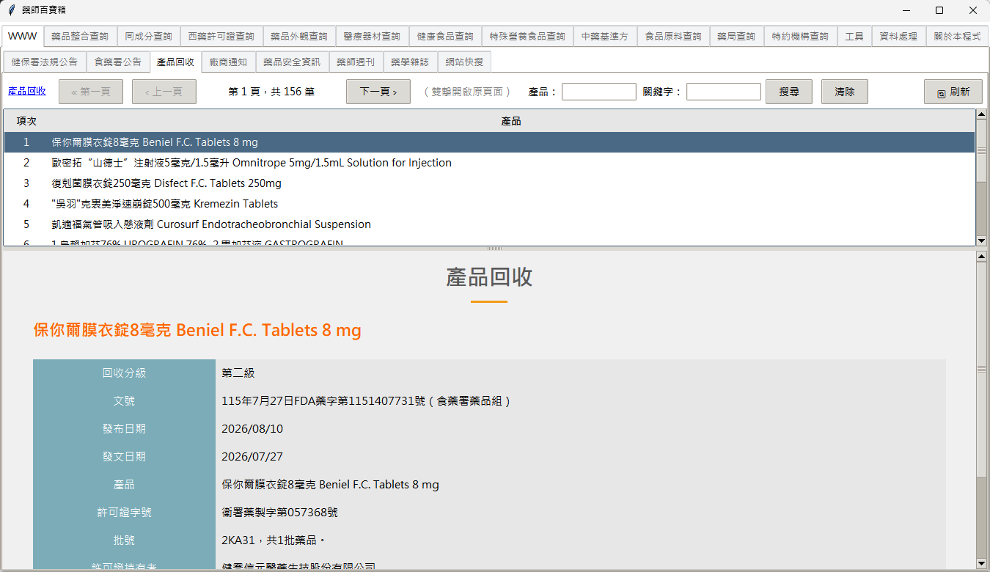Open the 健康食品查詢 tab
The height and width of the screenshot is (572, 990).
[445, 37]
